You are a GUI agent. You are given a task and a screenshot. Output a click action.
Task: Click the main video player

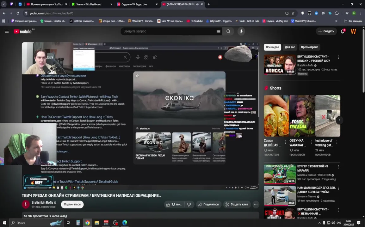(x=140, y=116)
